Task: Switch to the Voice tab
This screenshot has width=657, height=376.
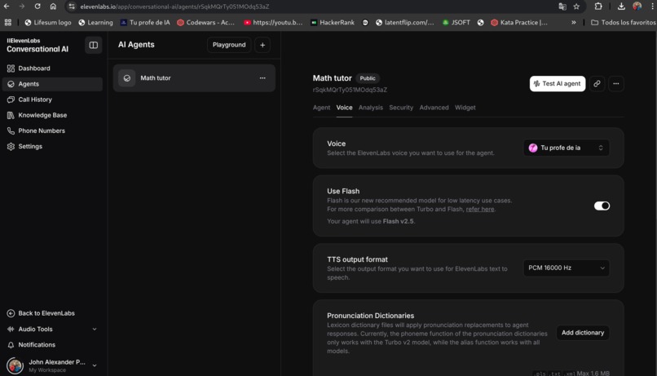Action: coord(344,108)
